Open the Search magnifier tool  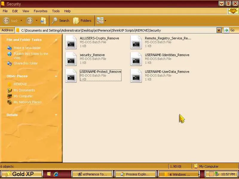coord(55,21)
